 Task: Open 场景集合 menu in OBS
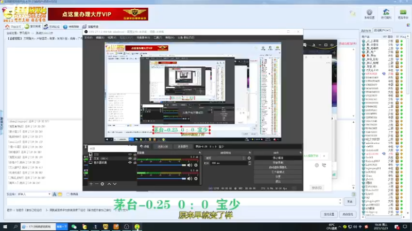[x=143, y=37]
